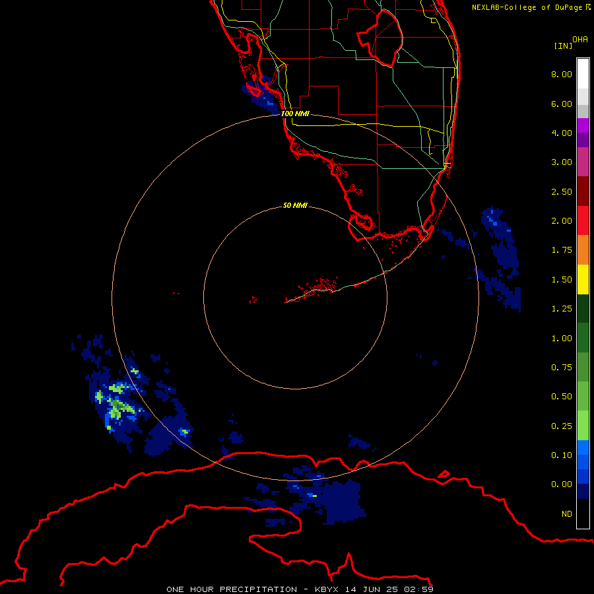
Task: Click the 0.25 legend value
Action: 562,426
